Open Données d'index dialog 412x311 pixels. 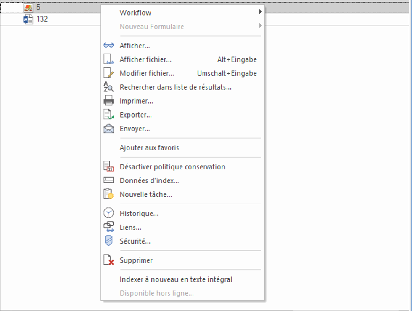tap(149, 181)
